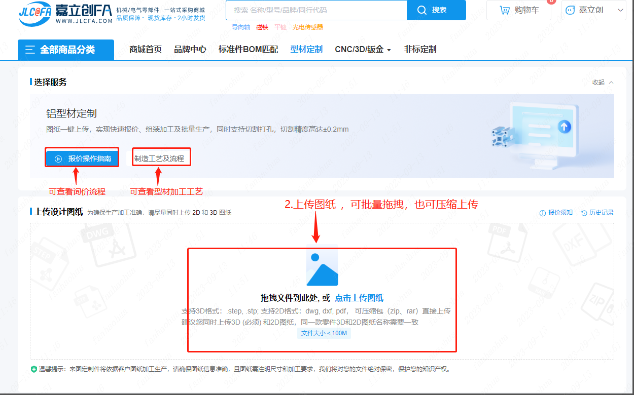Click the 嘉立创 robot avatar icon

[x=570, y=10]
